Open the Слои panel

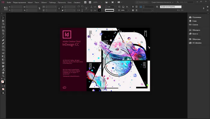(x=193, y=21)
